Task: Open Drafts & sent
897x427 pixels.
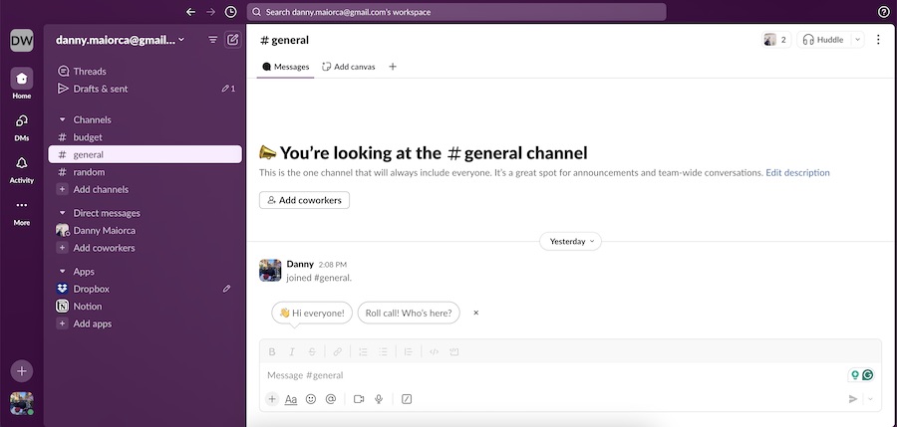Action: [145, 89]
